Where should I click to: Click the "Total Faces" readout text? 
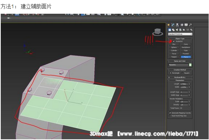176,108
